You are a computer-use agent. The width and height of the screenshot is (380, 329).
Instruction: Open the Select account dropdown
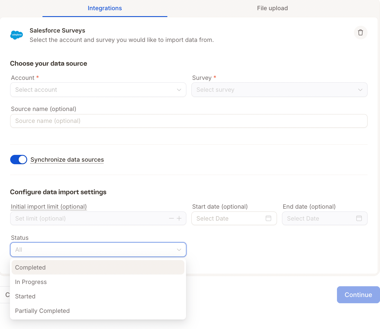(x=98, y=90)
